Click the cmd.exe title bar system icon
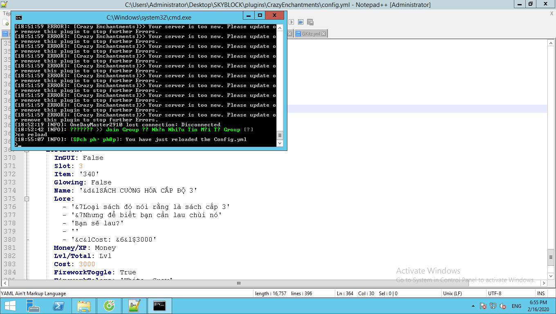Image resolution: width=556 pixels, height=314 pixels. (18, 17)
